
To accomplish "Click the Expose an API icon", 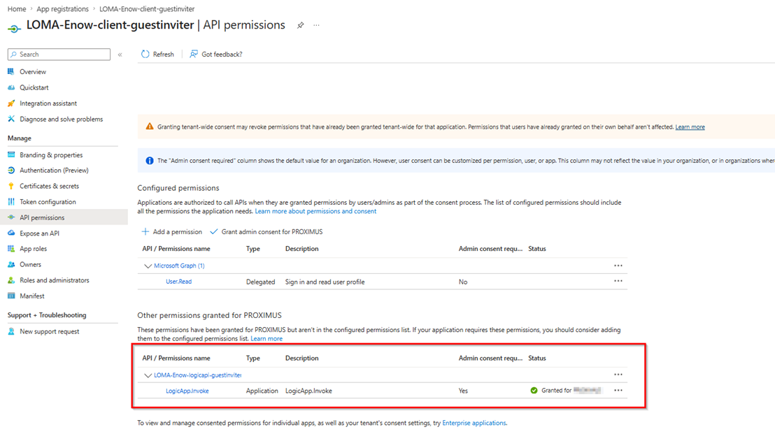I will coord(11,233).
